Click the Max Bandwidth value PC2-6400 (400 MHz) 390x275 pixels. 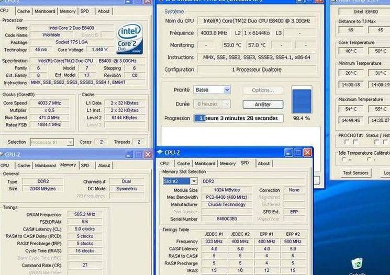(x=227, y=197)
